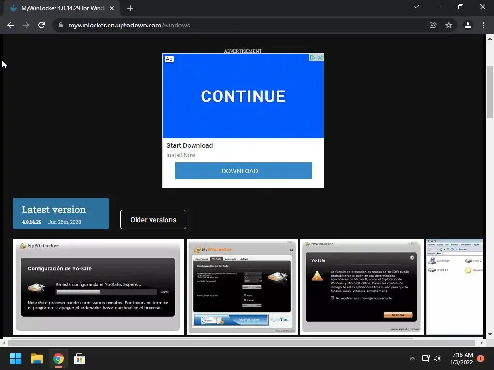Select the Latest version button
Screen dimensions: 494x370
coord(61,213)
